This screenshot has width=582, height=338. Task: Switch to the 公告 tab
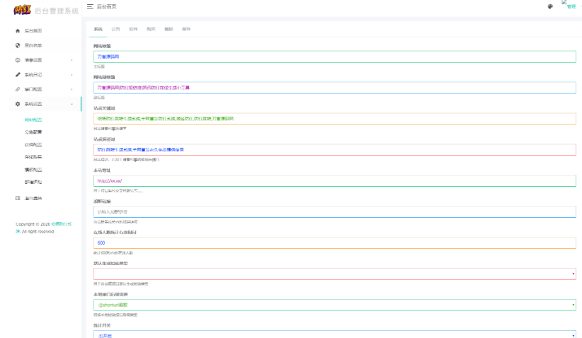point(115,29)
